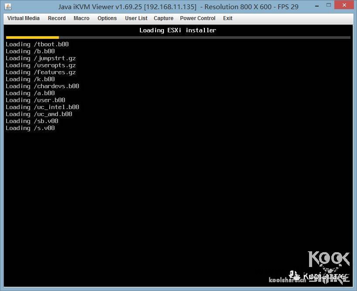Open the Capture menu
The width and height of the screenshot is (357, 291).
163,18
